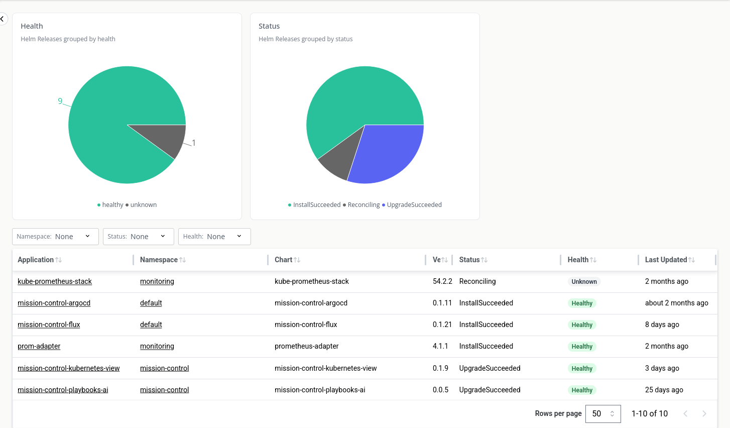Toggle healthy legend item in Health chart

110,205
